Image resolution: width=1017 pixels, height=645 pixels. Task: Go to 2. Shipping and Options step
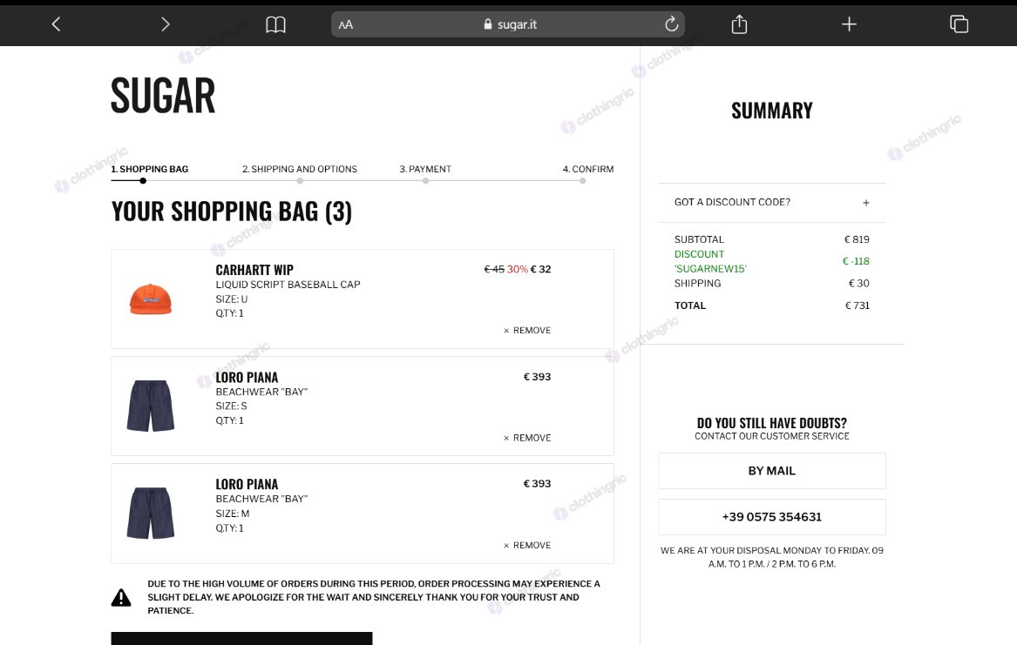(300, 169)
